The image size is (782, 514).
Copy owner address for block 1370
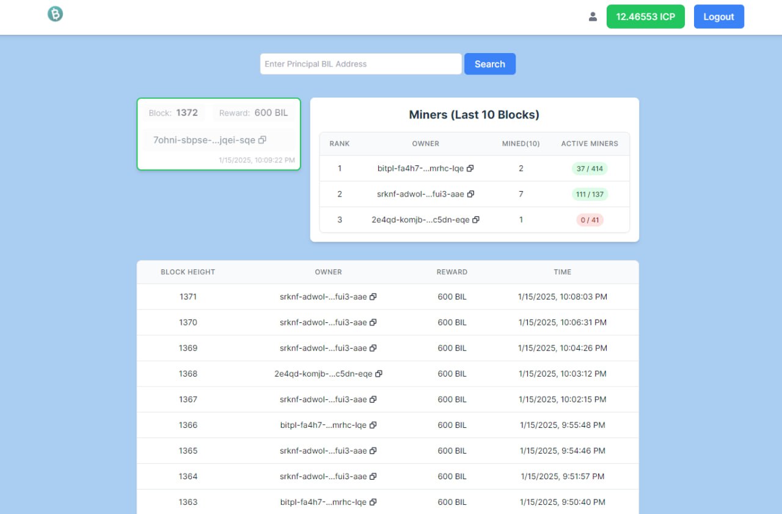point(373,322)
